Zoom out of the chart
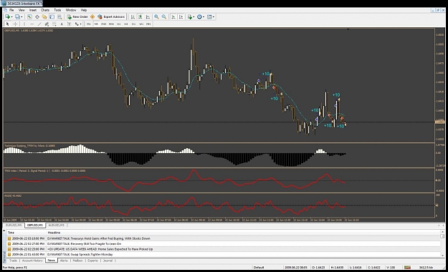 (164, 17)
